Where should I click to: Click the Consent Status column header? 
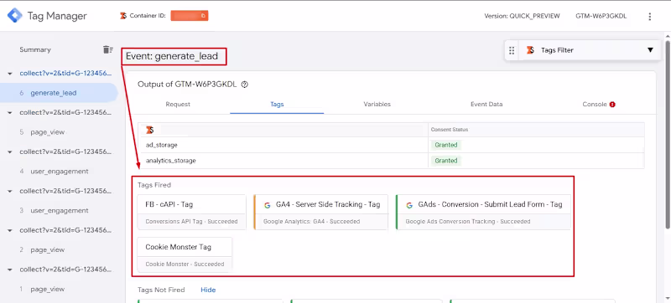(x=450, y=130)
